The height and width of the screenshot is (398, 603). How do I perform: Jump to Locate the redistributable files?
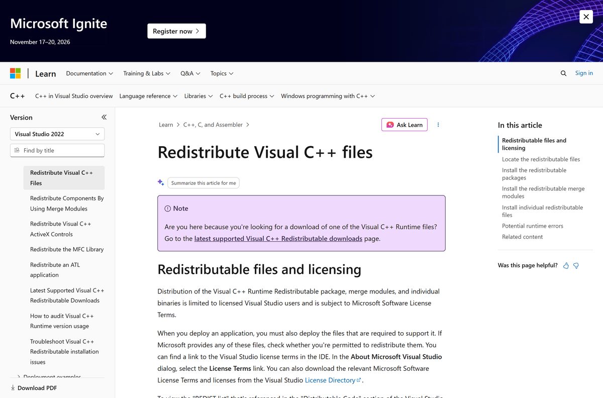[541, 159]
